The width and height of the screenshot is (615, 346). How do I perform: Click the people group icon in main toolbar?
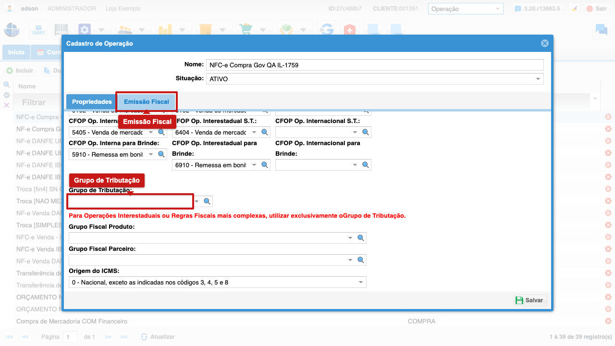(125, 30)
